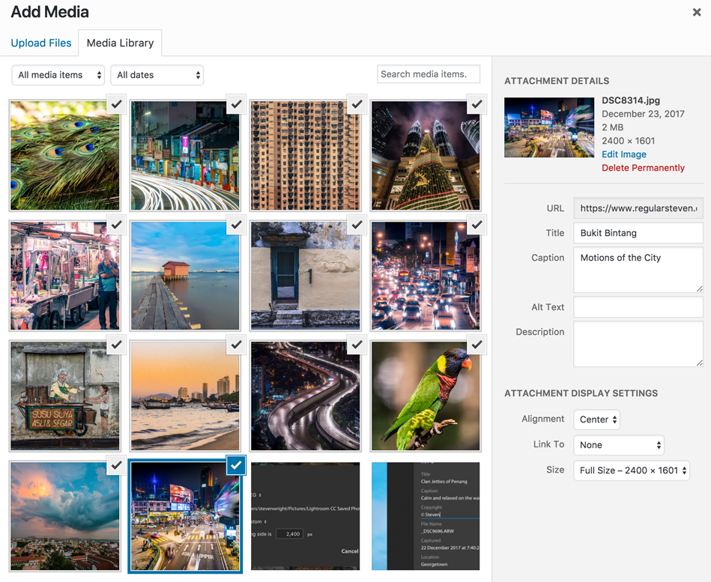Change the Size dropdown from Full Size
711x582 pixels.
632,470
